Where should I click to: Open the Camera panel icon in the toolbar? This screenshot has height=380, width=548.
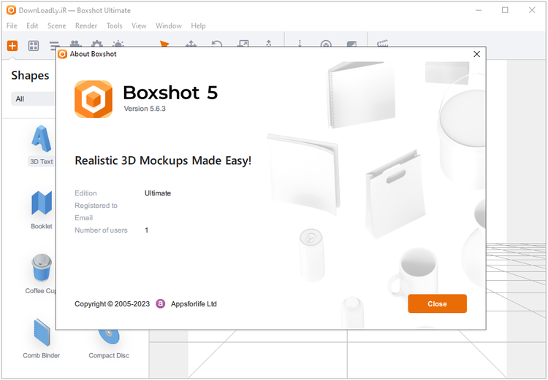pos(75,44)
